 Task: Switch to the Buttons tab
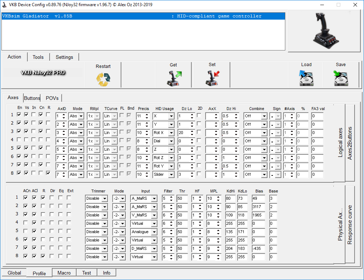(32, 98)
